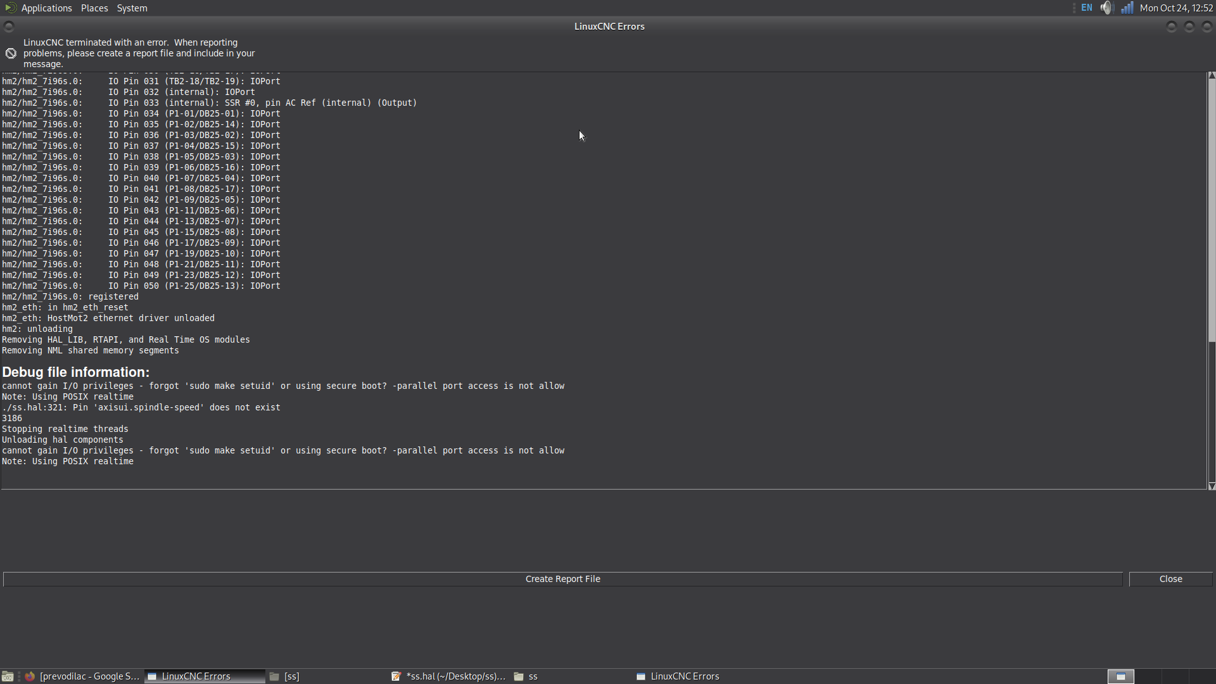Switch to the first LinuxCNC Errors taskbar entry
The height and width of the screenshot is (684, 1216).
[x=205, y=676]
